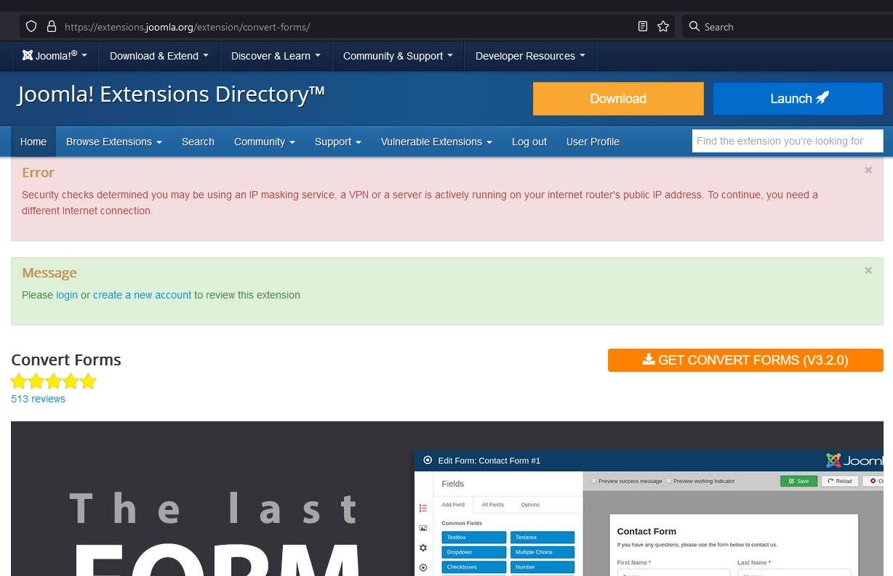Select the fields list icon in the form sidebar
Image resolution: width=893 pixels, height=576 pixels.
coord(423,508)
